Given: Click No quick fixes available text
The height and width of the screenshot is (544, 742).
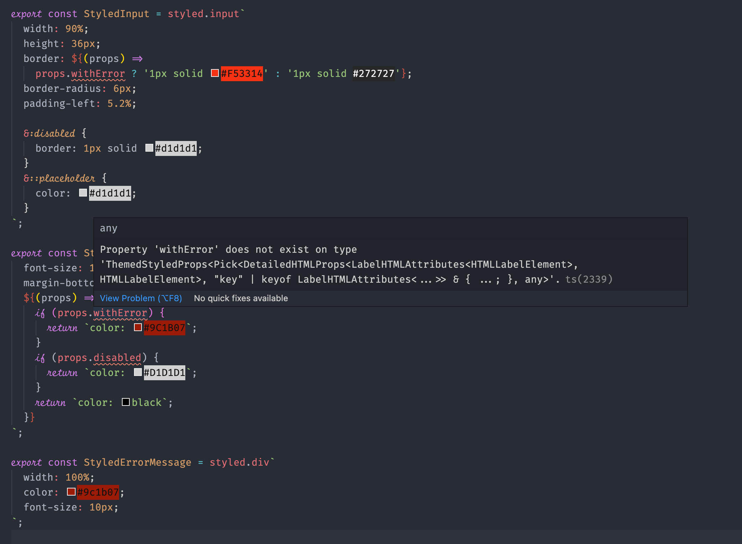Looking at the screenshot, I should [x=241, y=298].
